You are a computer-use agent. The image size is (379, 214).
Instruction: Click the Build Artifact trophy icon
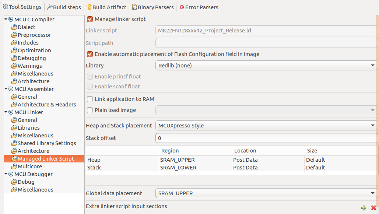89,7
